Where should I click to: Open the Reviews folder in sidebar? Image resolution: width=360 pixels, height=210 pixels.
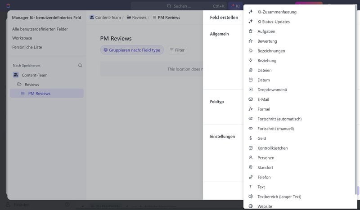(x=31, y=85)
